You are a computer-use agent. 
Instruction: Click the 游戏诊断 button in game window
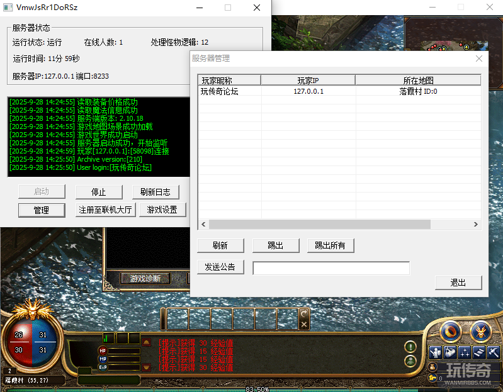pyautogui.click(x=145, y=279)
